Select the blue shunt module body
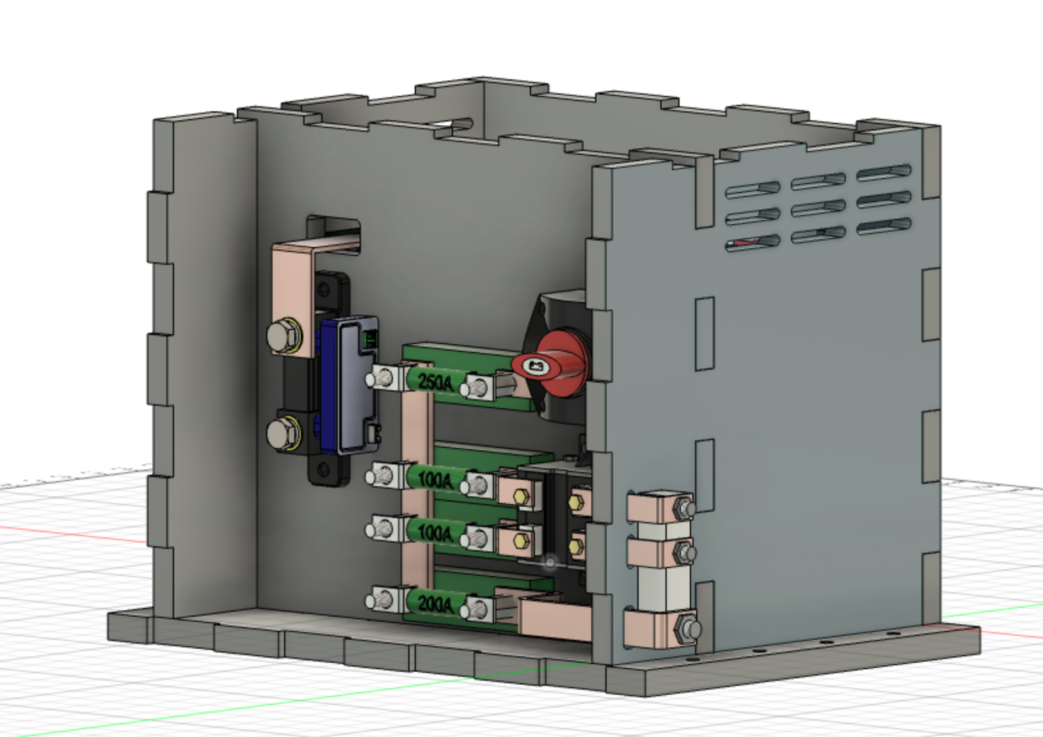Image resolution: width=1043 pixels, height=737 pixels. point(351,386)
